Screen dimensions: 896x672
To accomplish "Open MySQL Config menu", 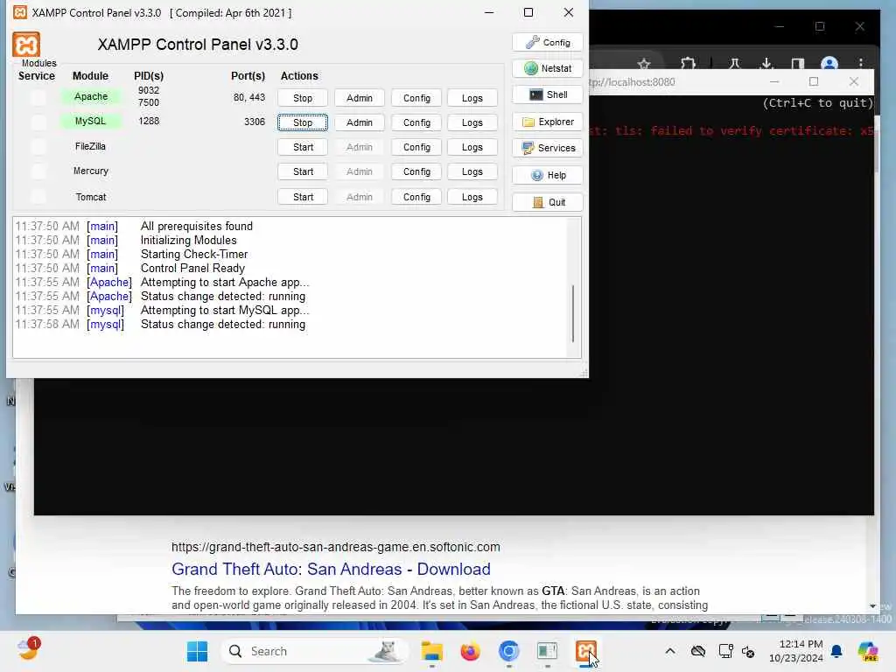I will [x=416, y=122].
